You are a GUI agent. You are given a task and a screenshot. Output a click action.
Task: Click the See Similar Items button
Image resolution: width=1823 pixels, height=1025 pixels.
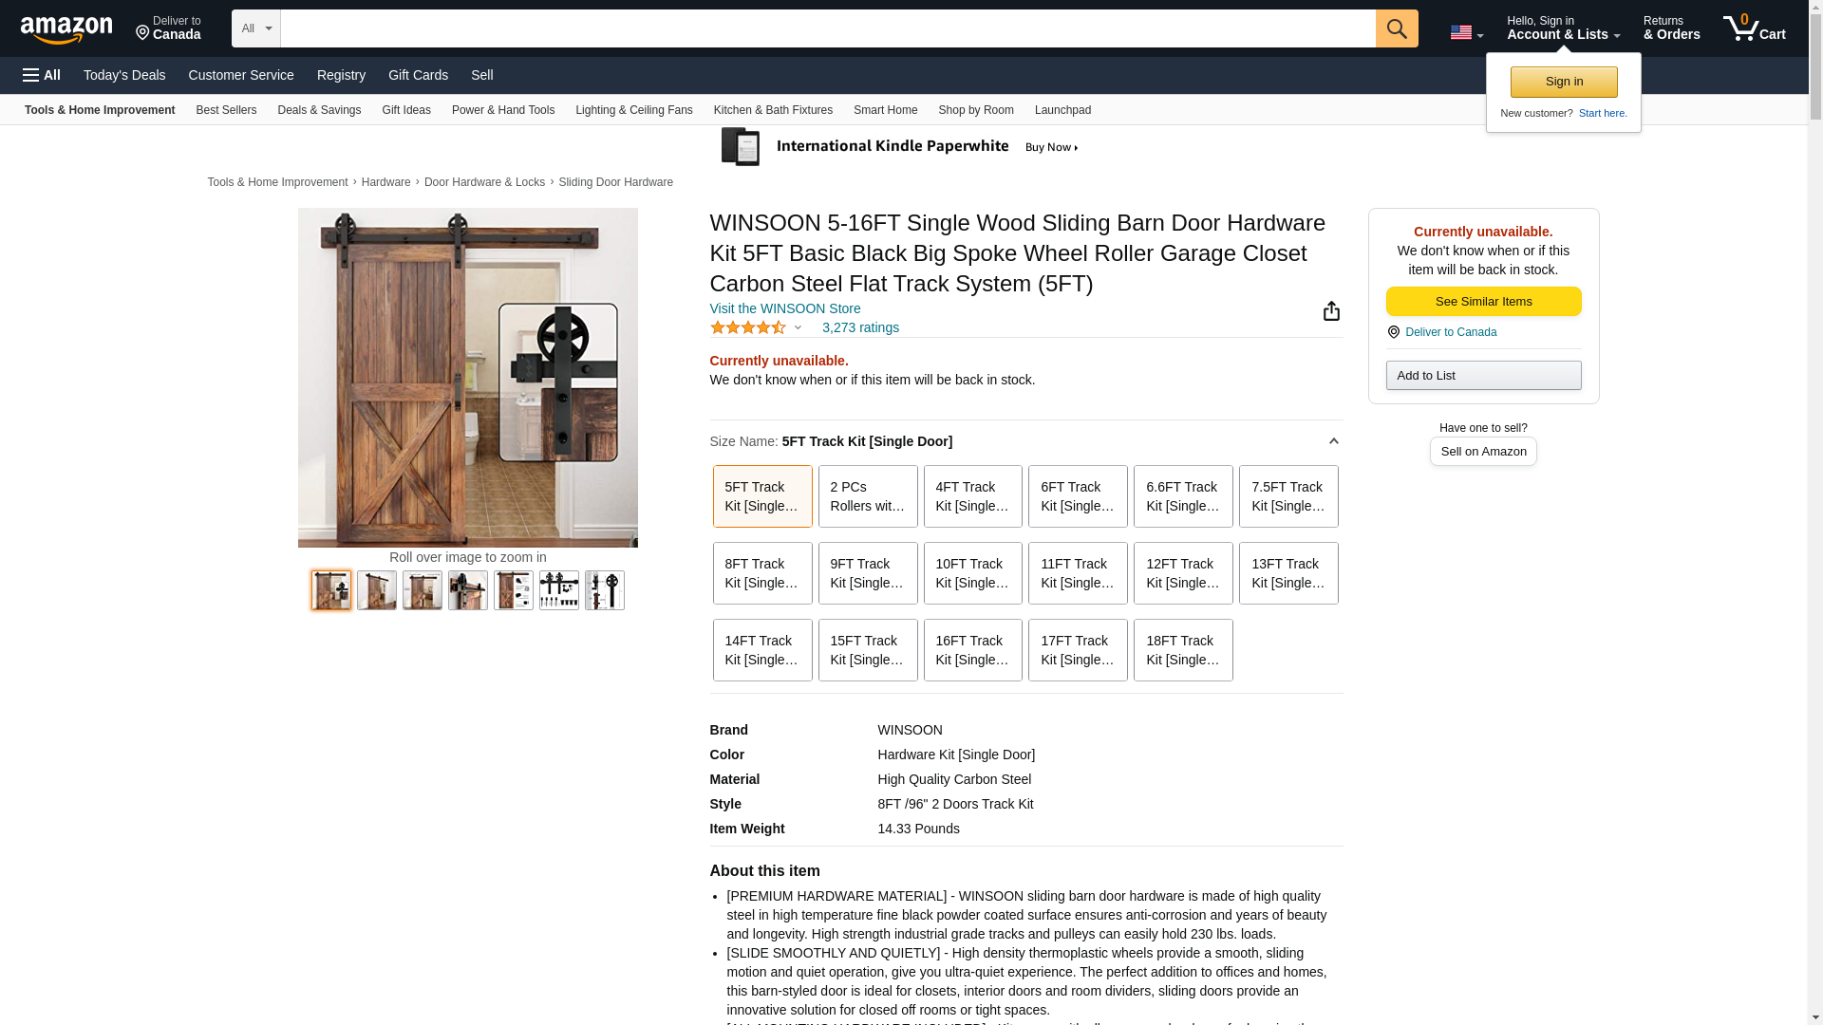[1483, 302]
